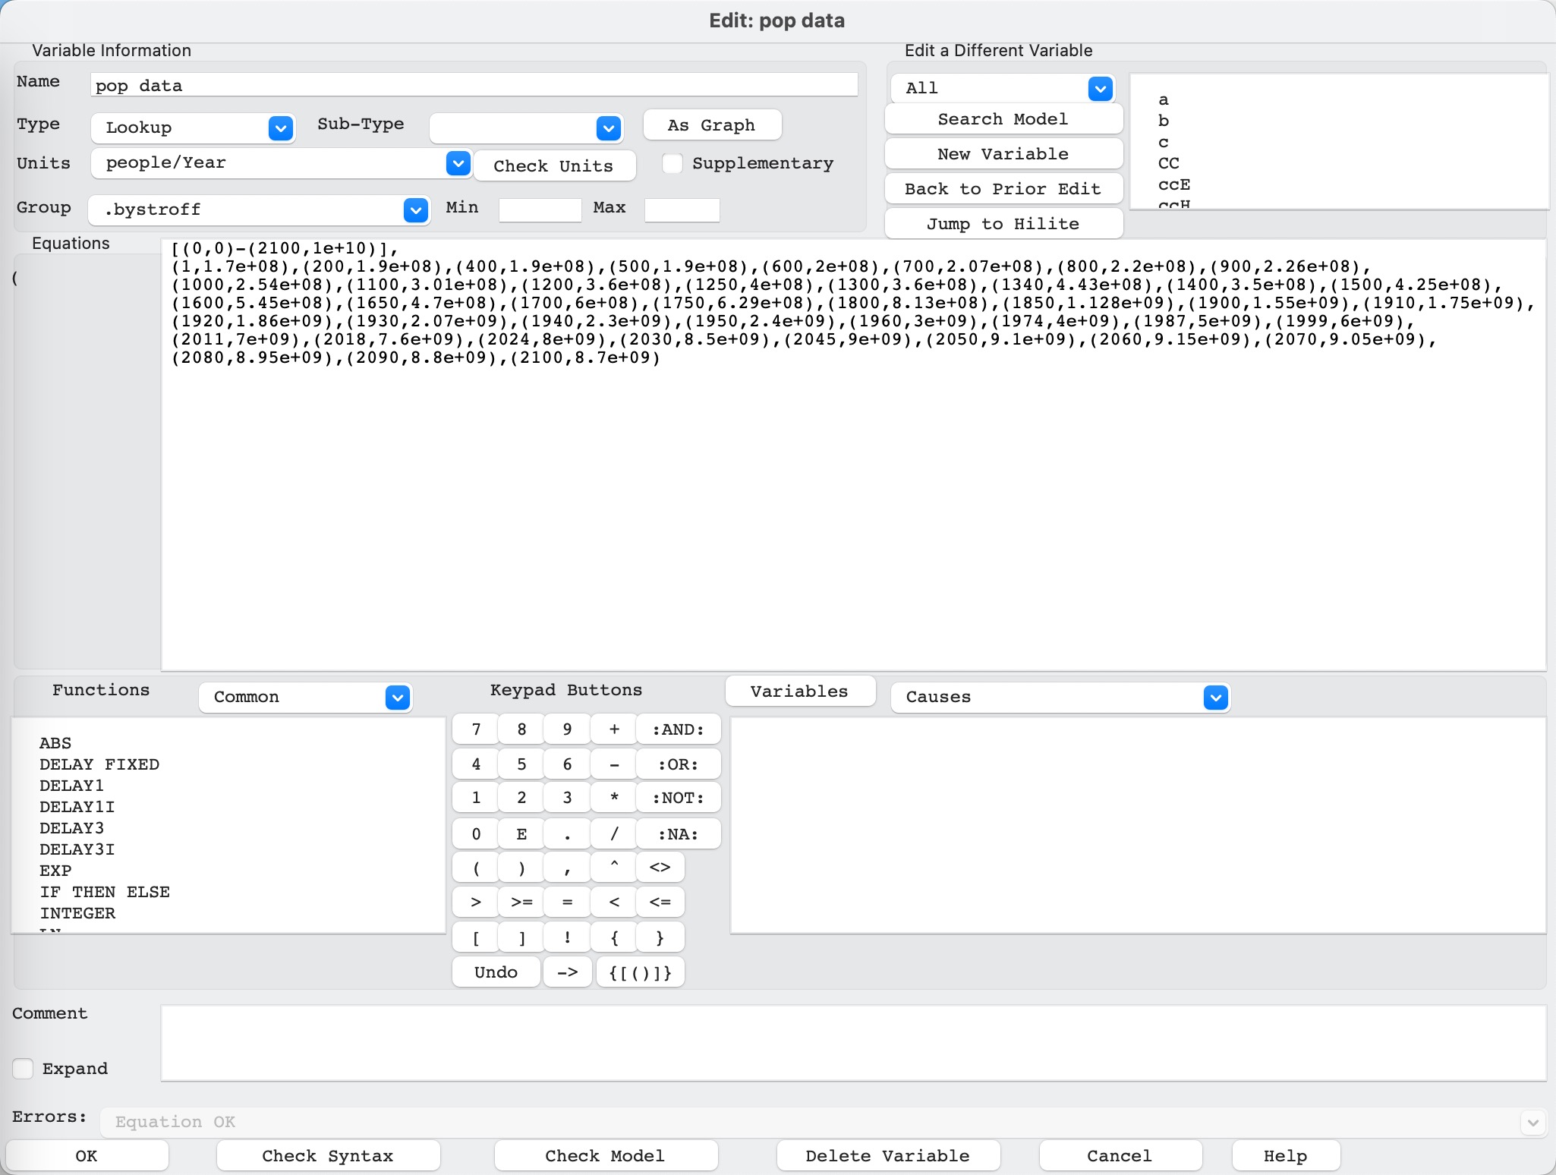Click the <= keypad button

(660, 902)
